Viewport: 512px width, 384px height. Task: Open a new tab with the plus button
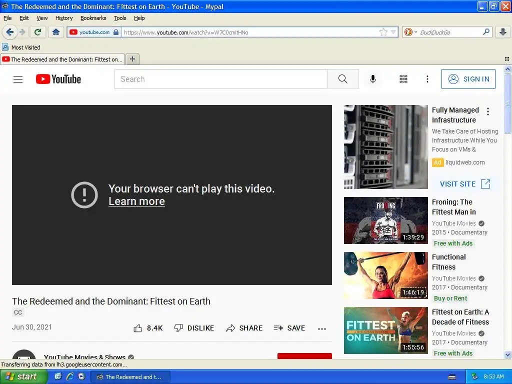tap(132, 59)
